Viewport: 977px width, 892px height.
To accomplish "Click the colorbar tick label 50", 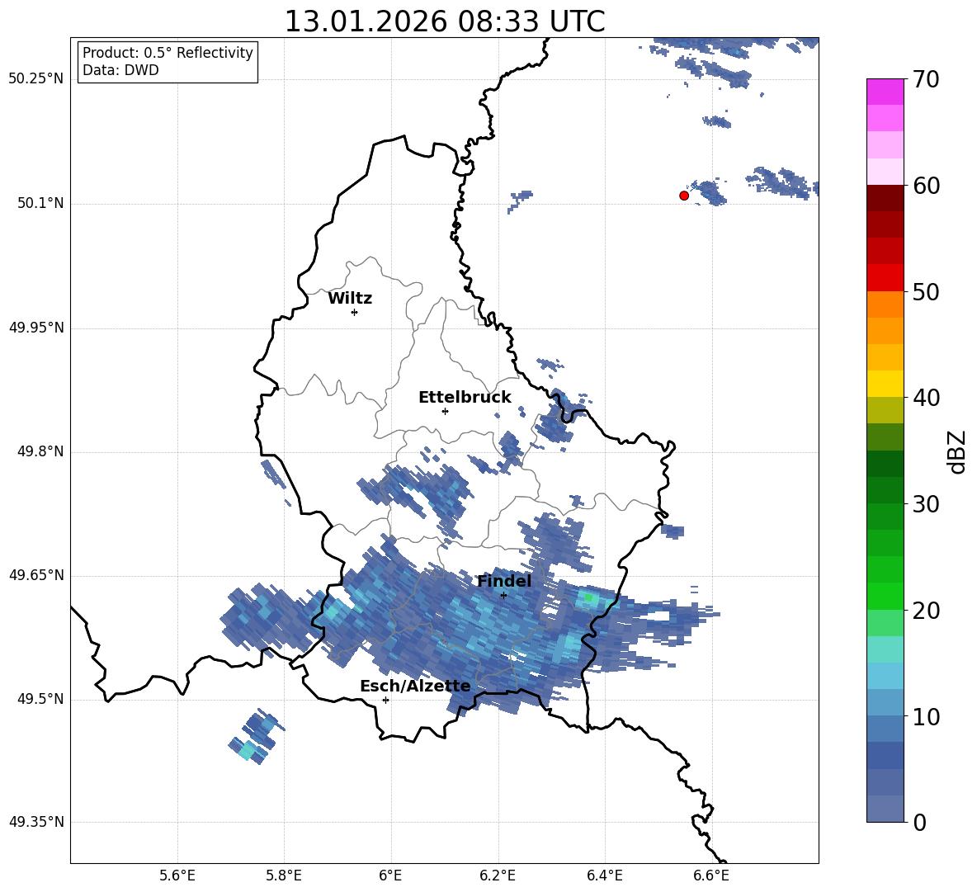I will click(x=926, y=292).
